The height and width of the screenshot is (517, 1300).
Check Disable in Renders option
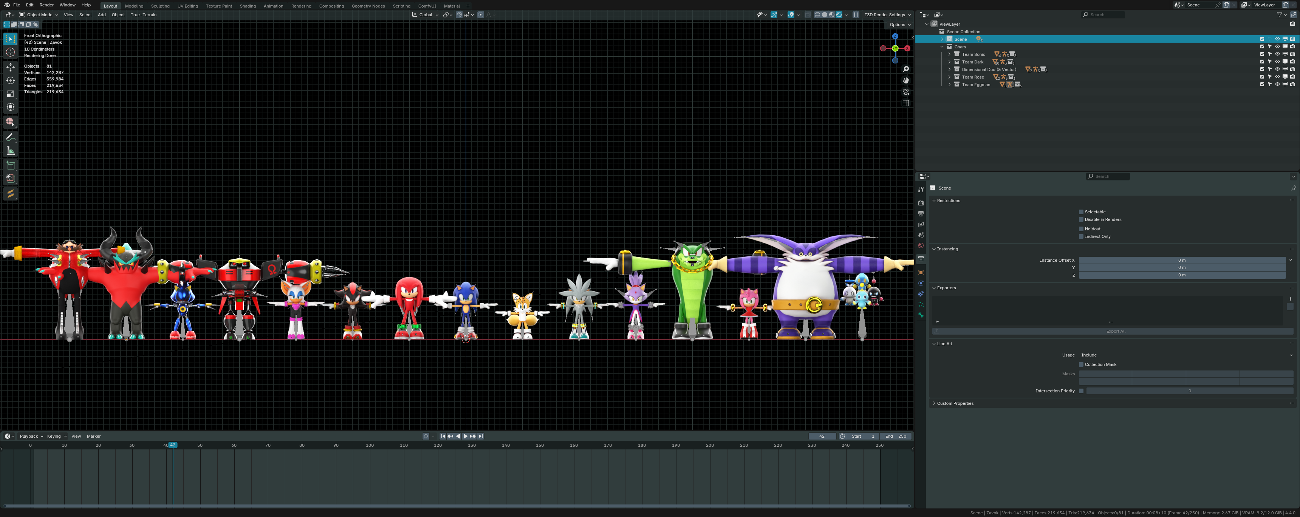[1081, 219]
